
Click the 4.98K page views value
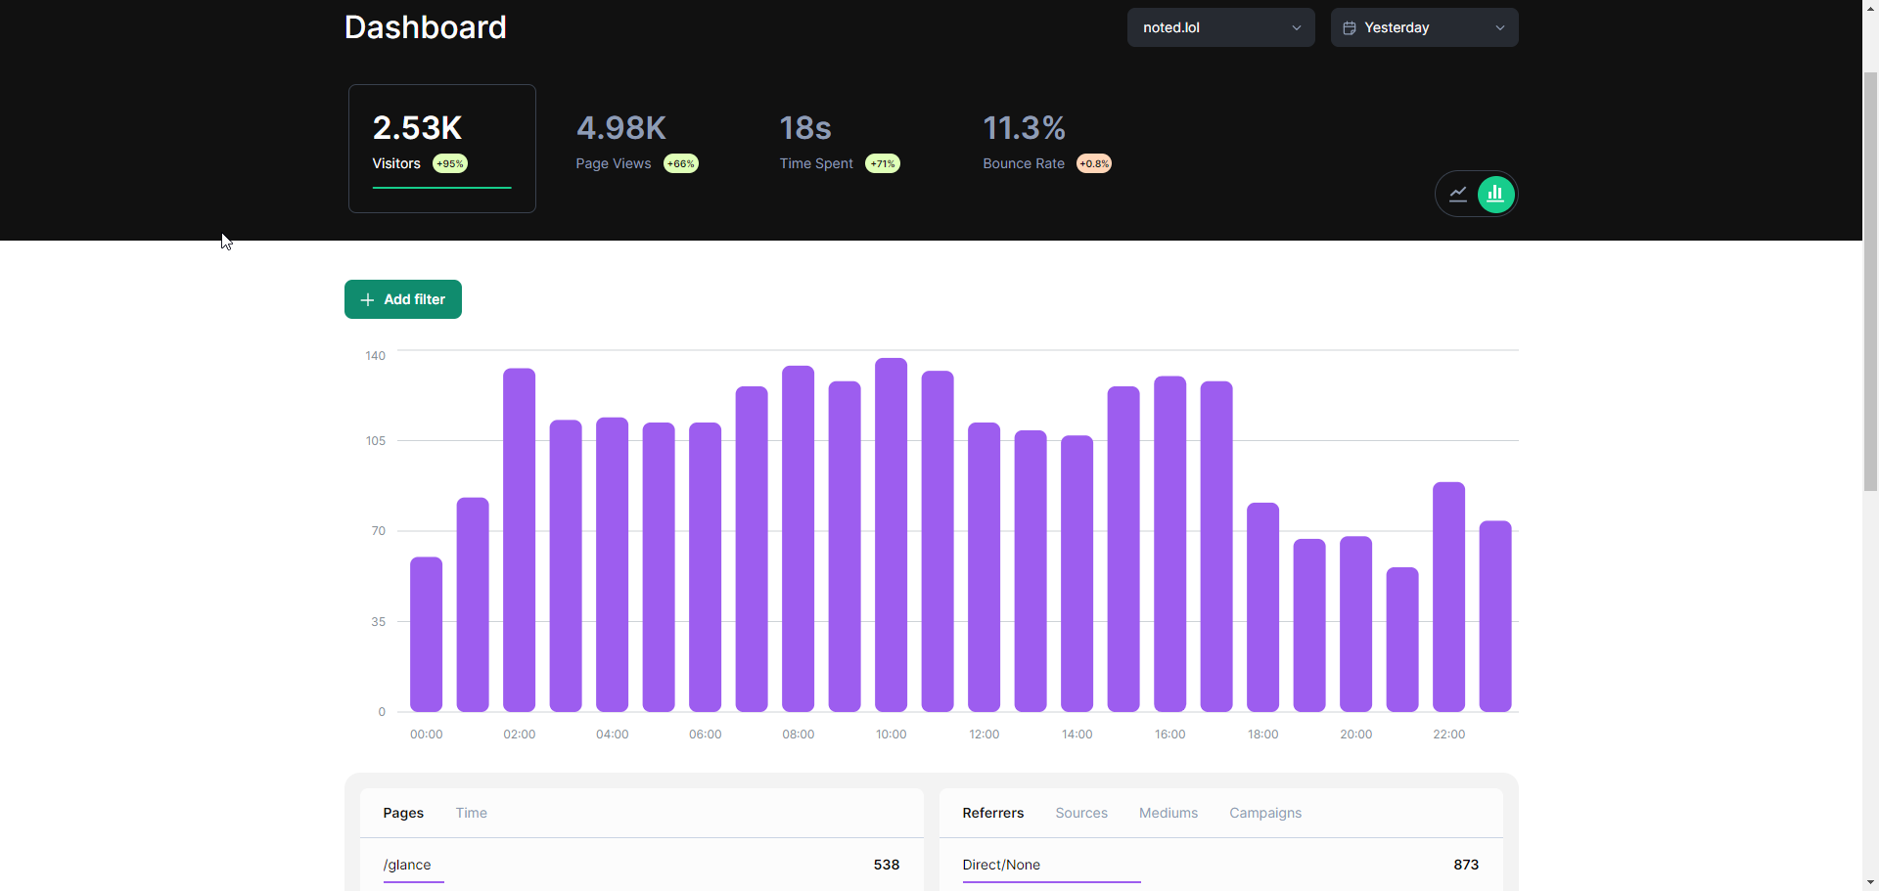pos(621,128)
